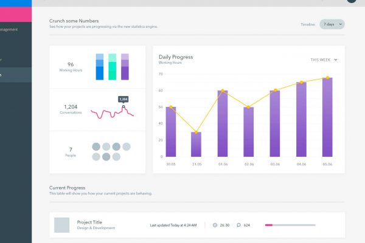Screen dimensions: 365x243
Task: Click the 05.06 line chart data point
Action: (x=327, y=78)
